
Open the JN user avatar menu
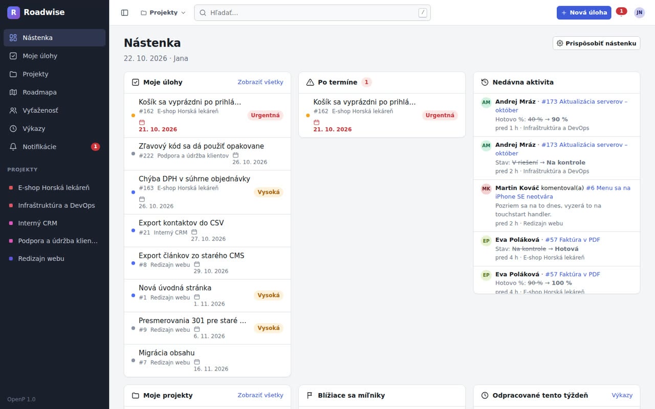click(x=640, y=13)
